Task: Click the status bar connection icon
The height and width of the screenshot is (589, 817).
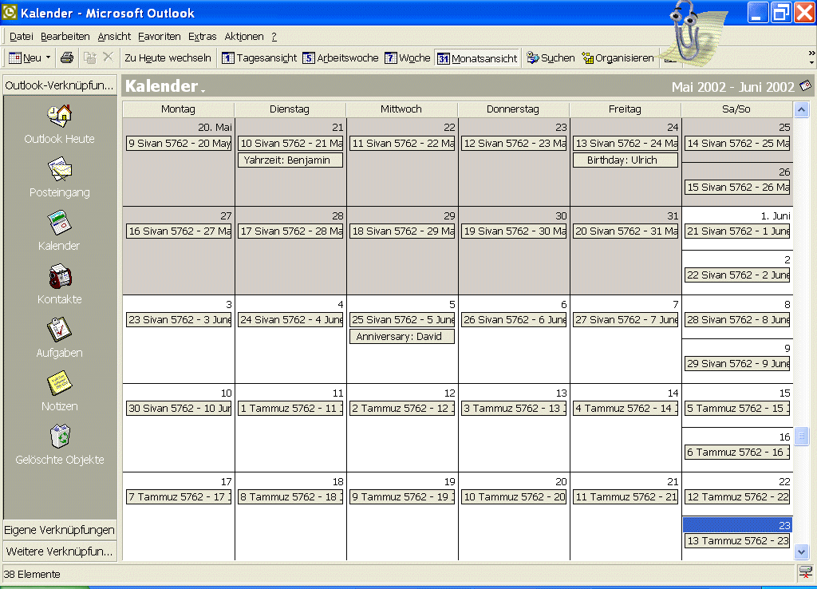Action: coord(806,572)
